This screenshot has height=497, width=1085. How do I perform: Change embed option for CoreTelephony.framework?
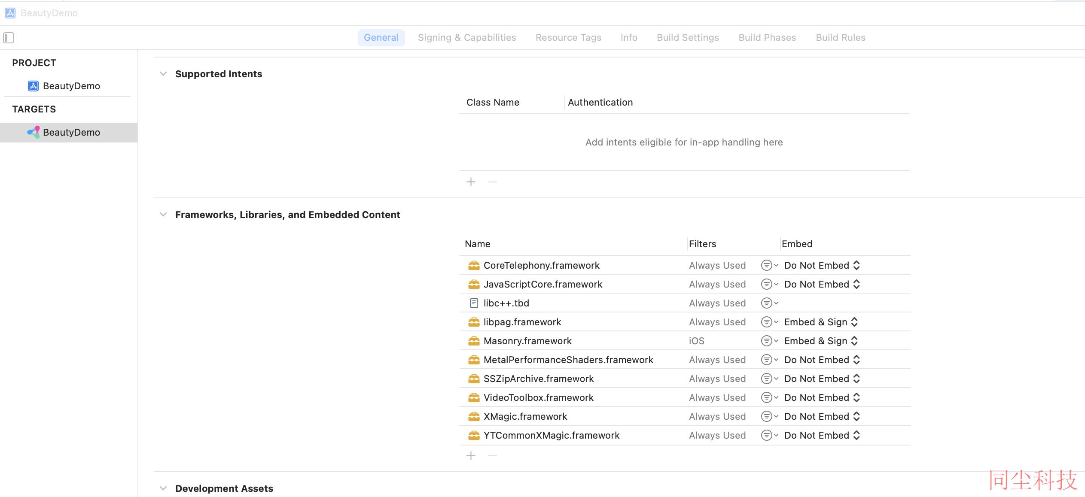822,265
